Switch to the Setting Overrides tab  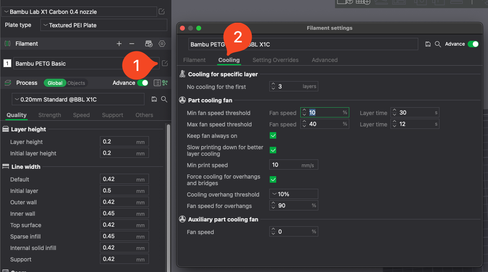pyautogui.click(x=275, y=60)
